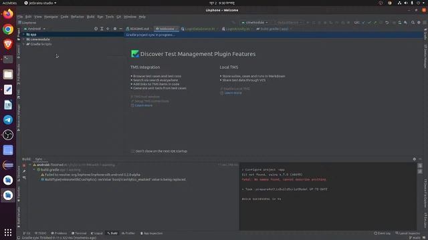Expand the cmwmodule tree node

tap(24, 39)
